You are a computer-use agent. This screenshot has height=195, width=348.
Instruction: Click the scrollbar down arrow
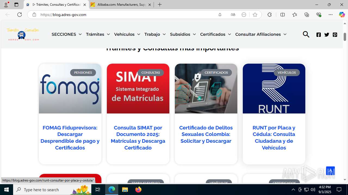pos(345,180)
